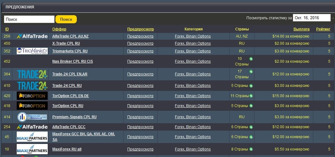Click the AlfaTrade logo for offer 256
This screenshot has height=157, width=335.
(x=32, y=36)
